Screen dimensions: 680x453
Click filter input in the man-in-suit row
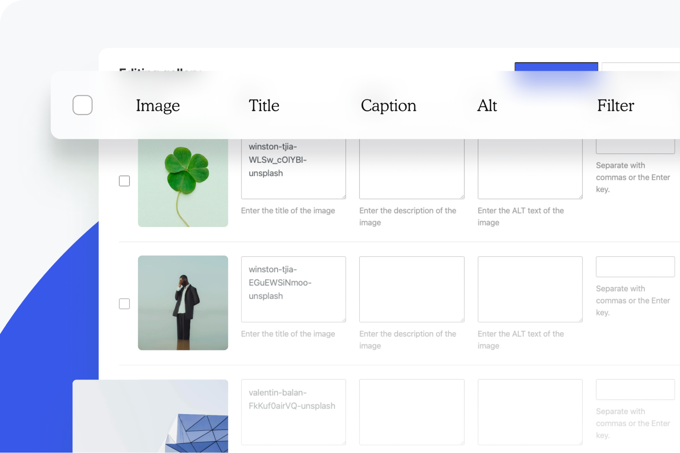[x=635, y=267]
